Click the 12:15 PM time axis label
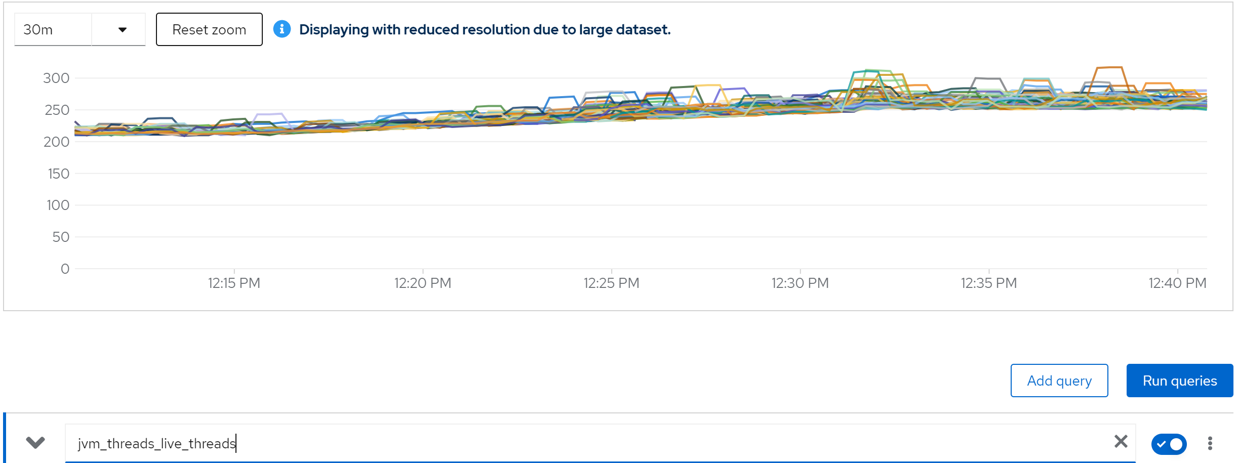This screenshot has width=1237, height=463. [234, 283]
